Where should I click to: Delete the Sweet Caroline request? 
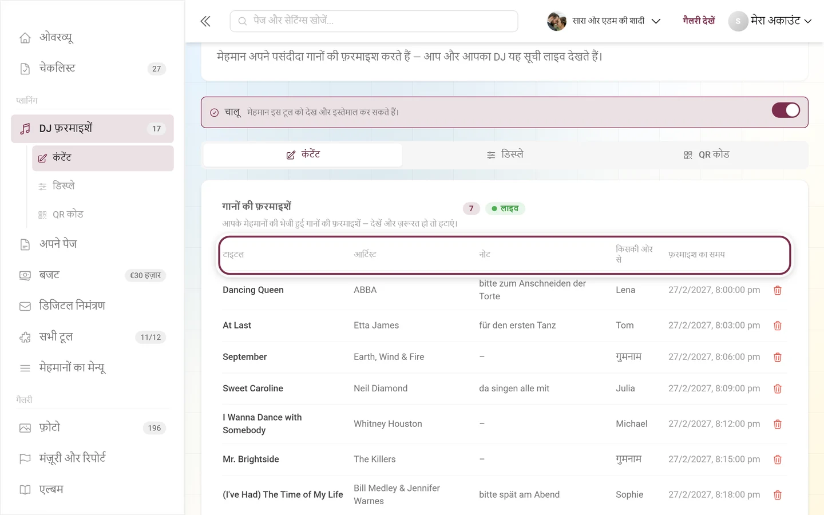(x=778, y=389)
